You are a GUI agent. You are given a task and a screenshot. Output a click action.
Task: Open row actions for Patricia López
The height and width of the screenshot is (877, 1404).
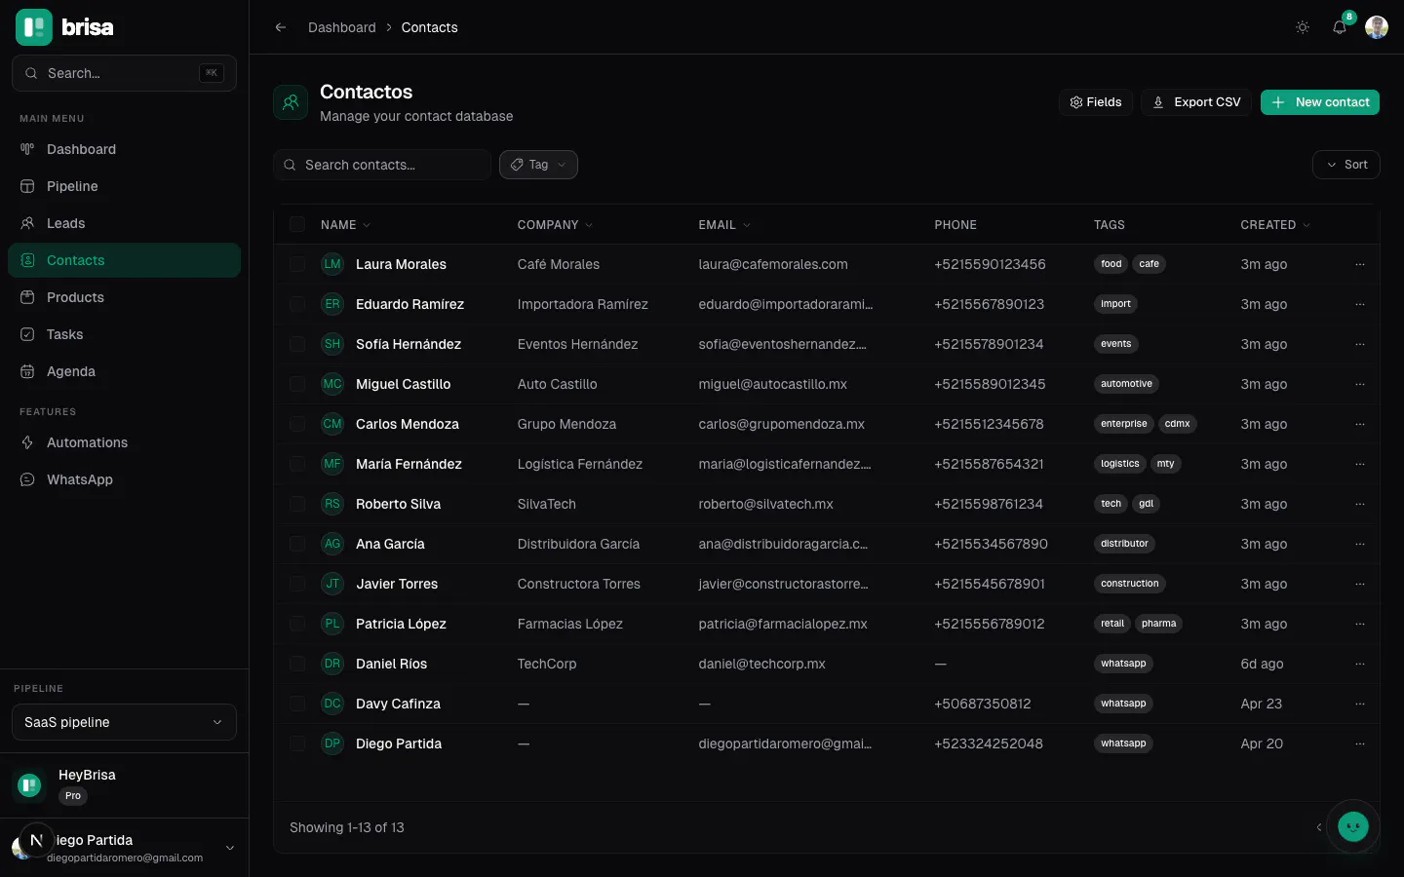(1360, 624)
